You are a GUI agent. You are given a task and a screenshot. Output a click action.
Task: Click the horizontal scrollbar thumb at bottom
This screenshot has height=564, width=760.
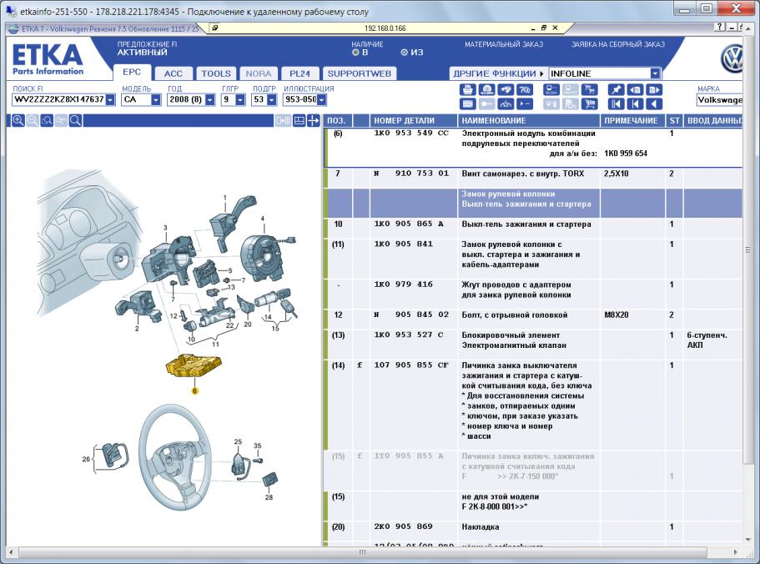(362, 551)
